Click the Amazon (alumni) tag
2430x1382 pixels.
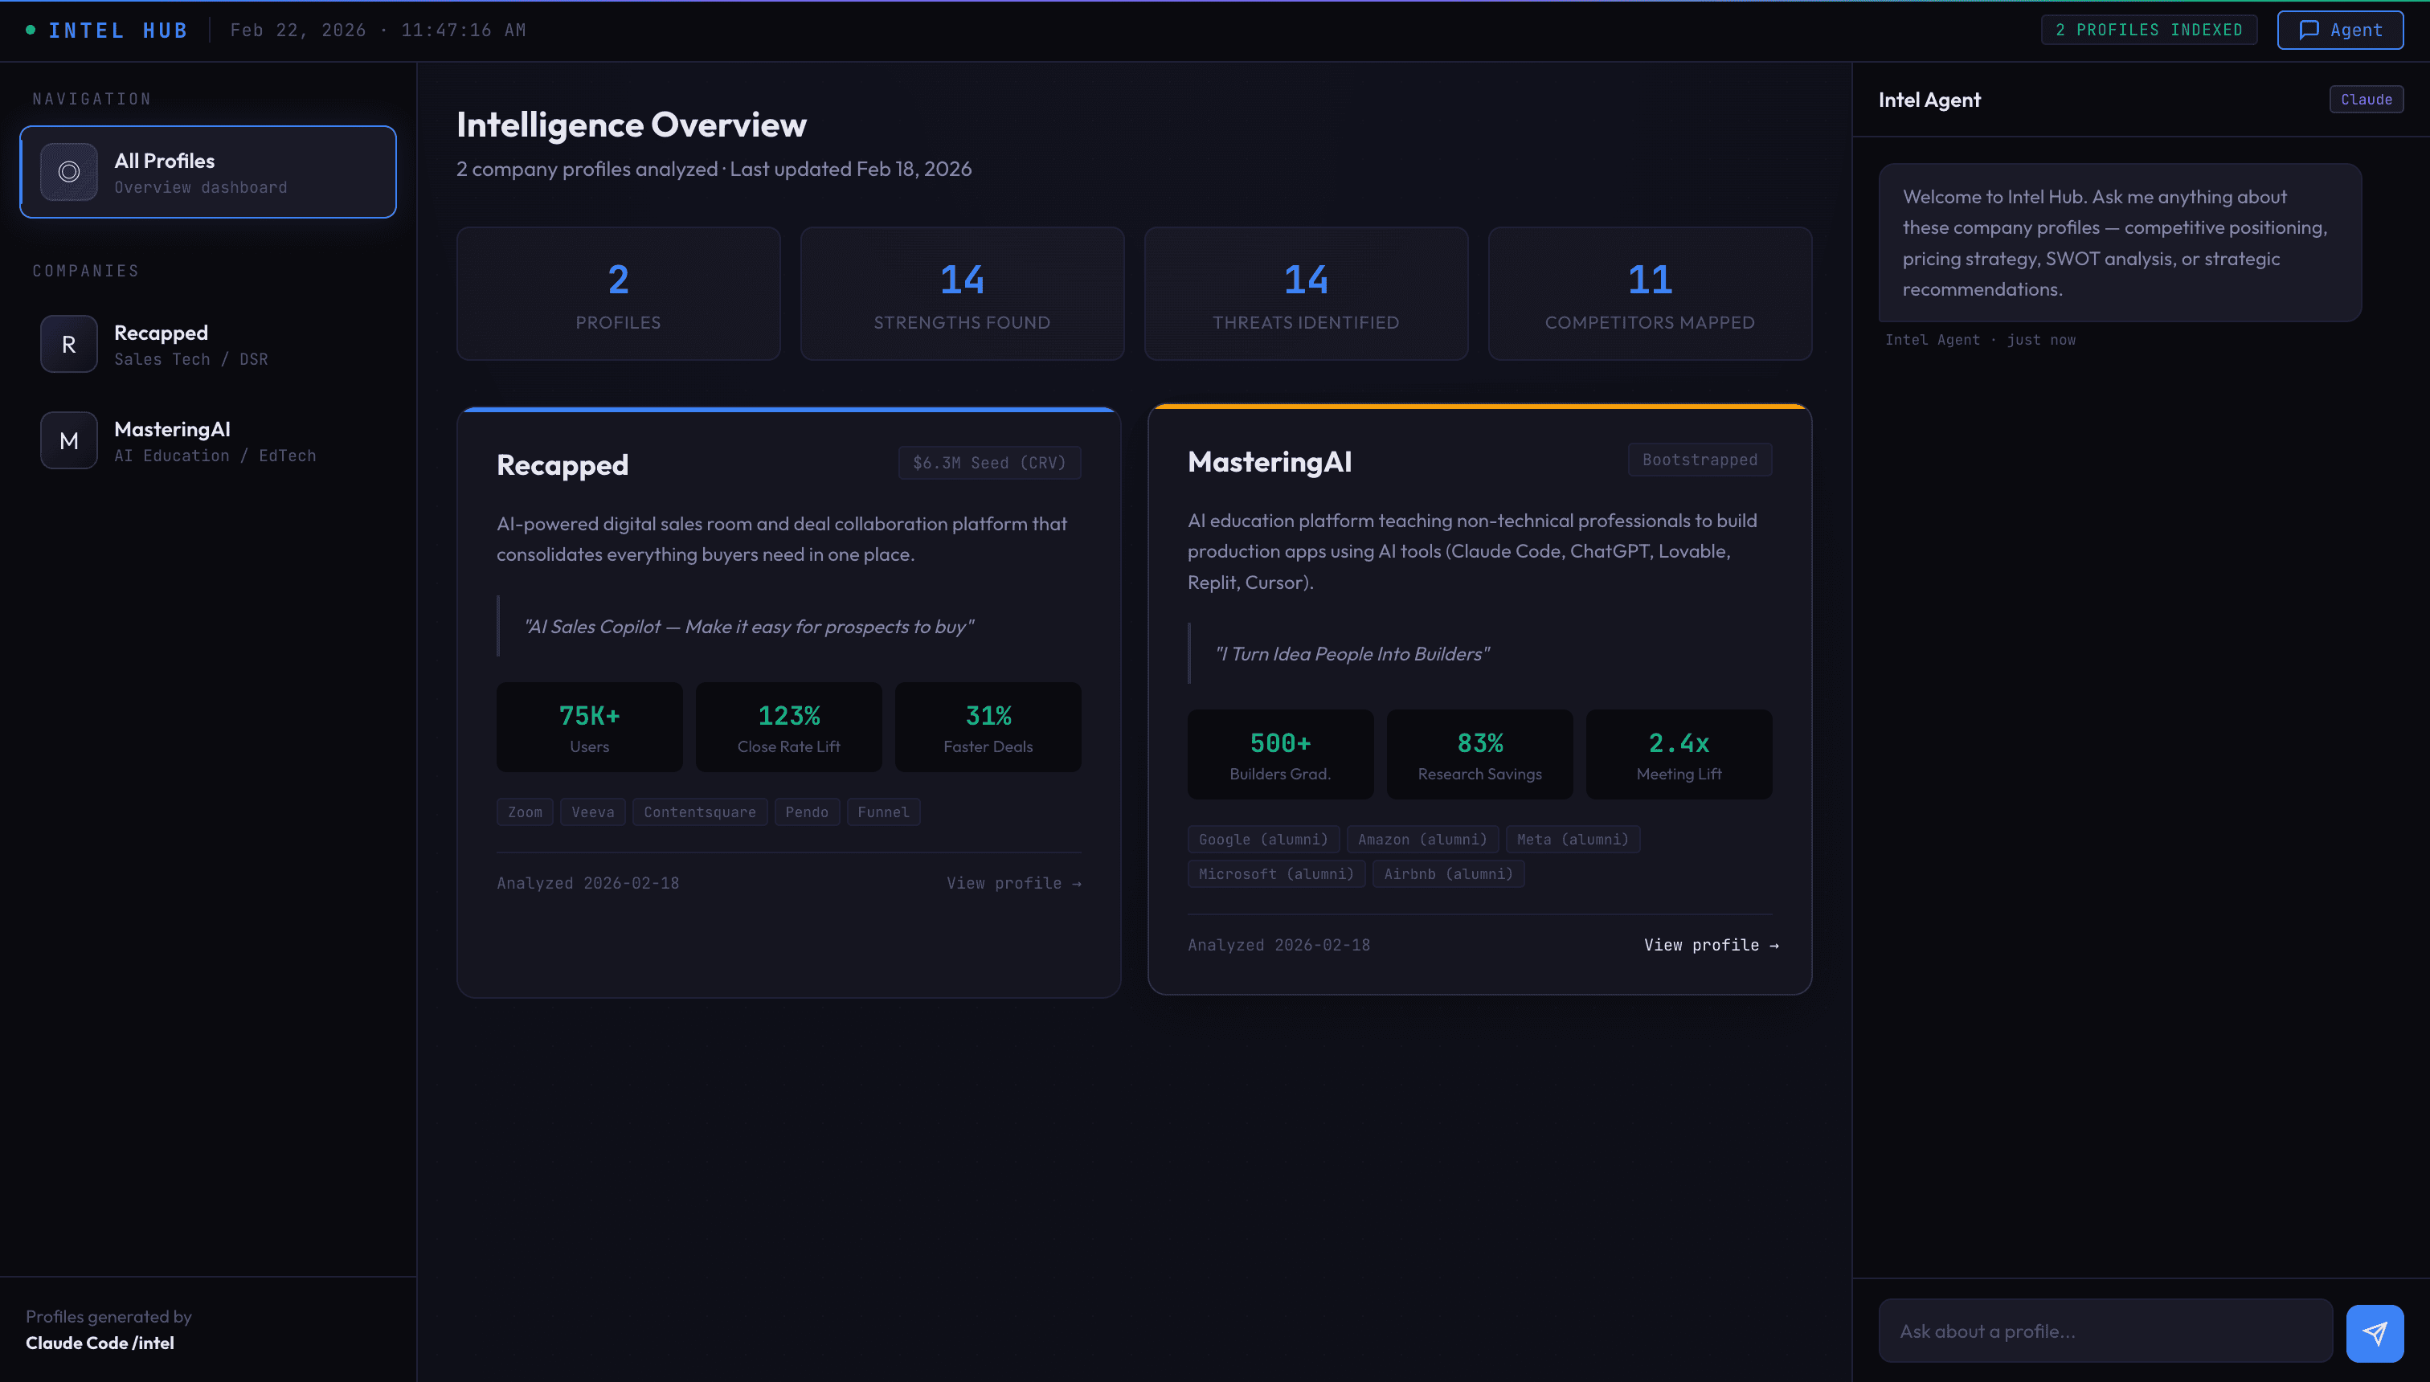click(x=1422, y=840)
